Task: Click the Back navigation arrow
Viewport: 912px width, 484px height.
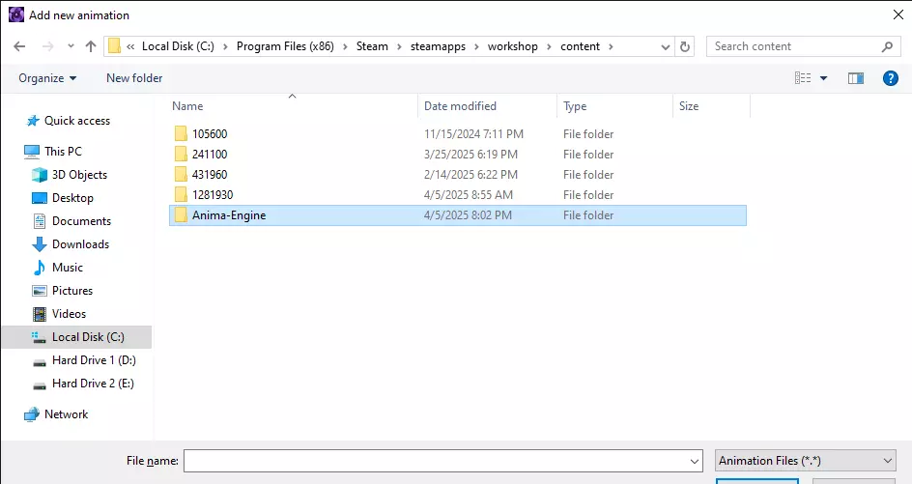Action: [19, 46]
